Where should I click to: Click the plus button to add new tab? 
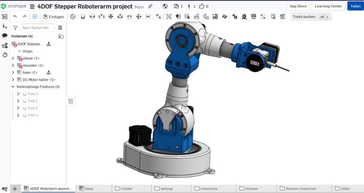[15, 188]
